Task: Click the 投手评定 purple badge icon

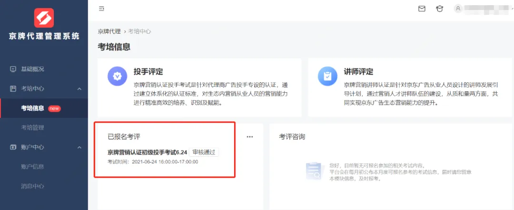Action: point(118,76)
